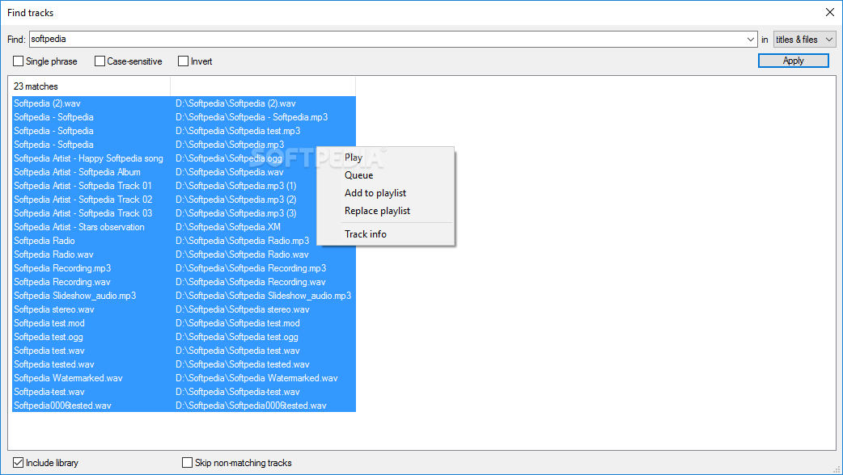Click path D:\Softpedia\Softpedia.mp3 (2)
The height and width of the screenshot is (475, 843).
[x=236, y=199]
